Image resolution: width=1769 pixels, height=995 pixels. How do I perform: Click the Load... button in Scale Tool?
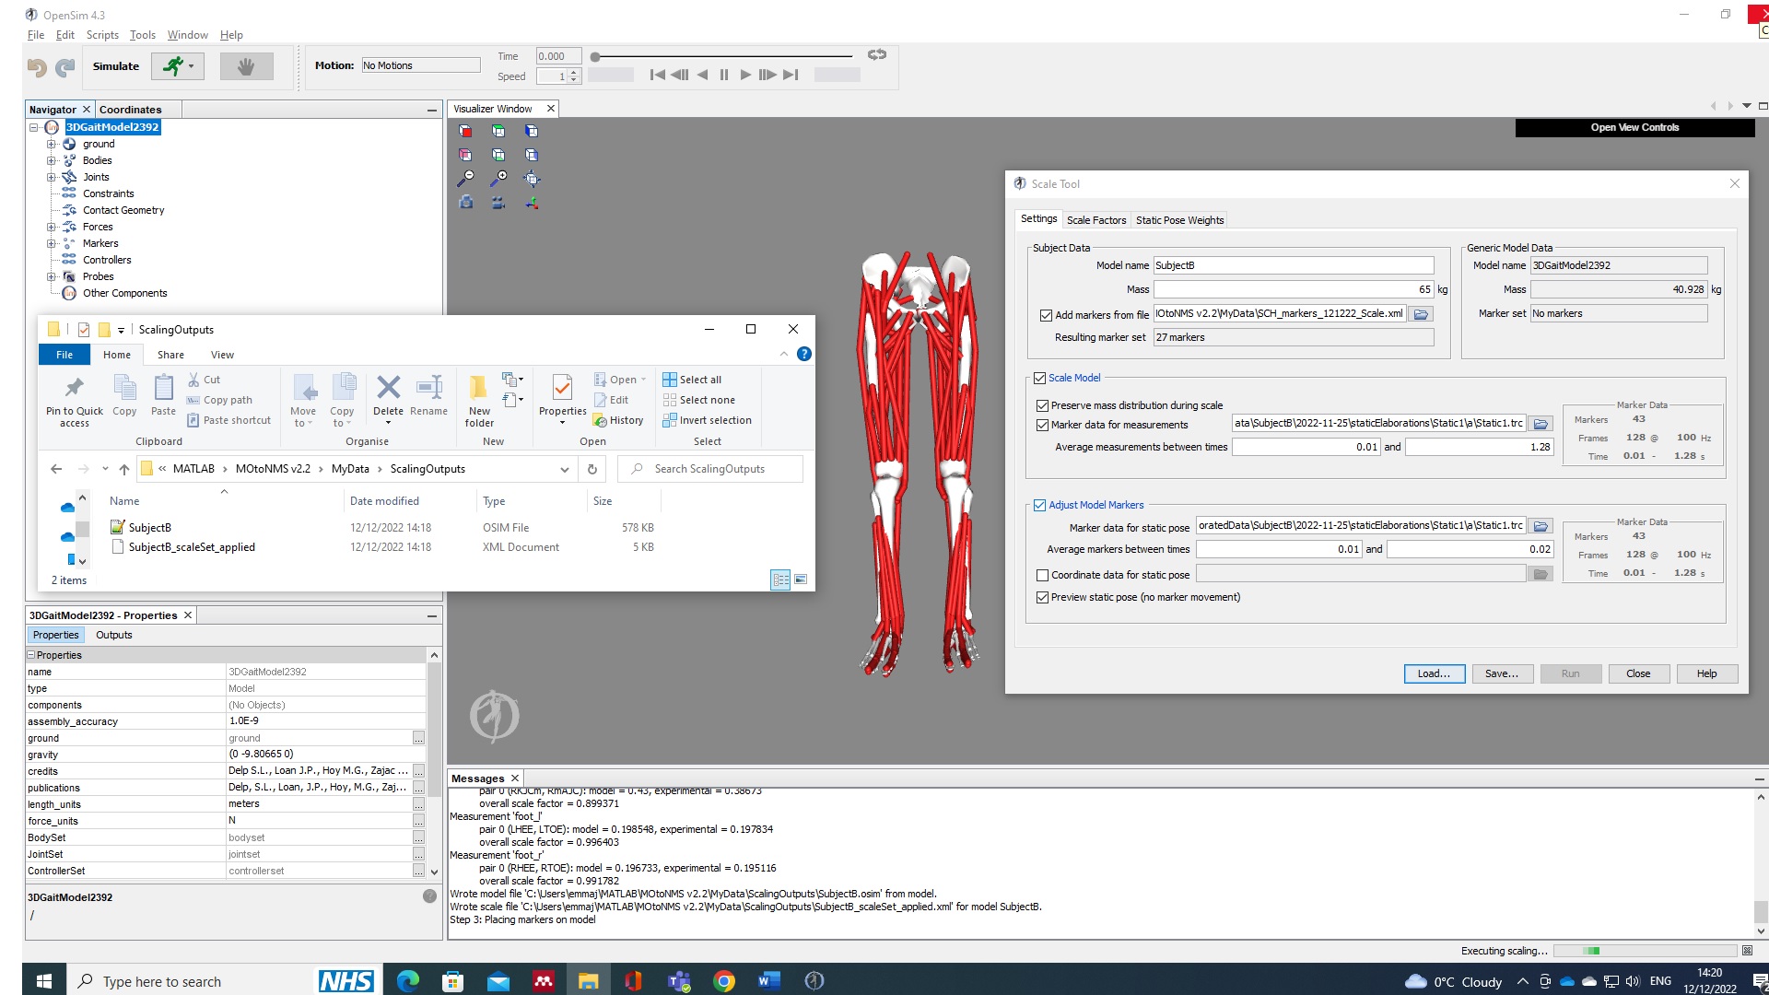1434,673
